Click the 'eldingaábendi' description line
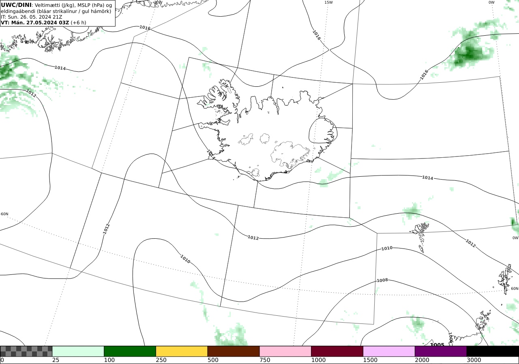Image resolution: width=519 pixels, height=364 pixels. pos(56,11)
